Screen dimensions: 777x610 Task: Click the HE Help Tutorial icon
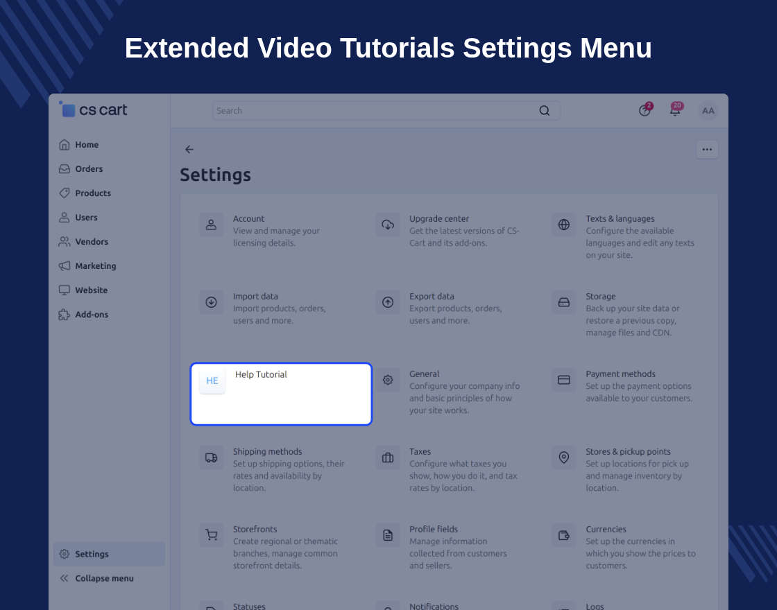(x=212, y=381)
